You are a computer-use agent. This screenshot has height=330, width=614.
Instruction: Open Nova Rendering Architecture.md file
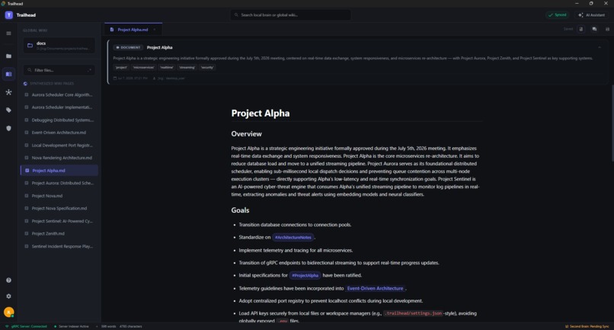[59, 158]
